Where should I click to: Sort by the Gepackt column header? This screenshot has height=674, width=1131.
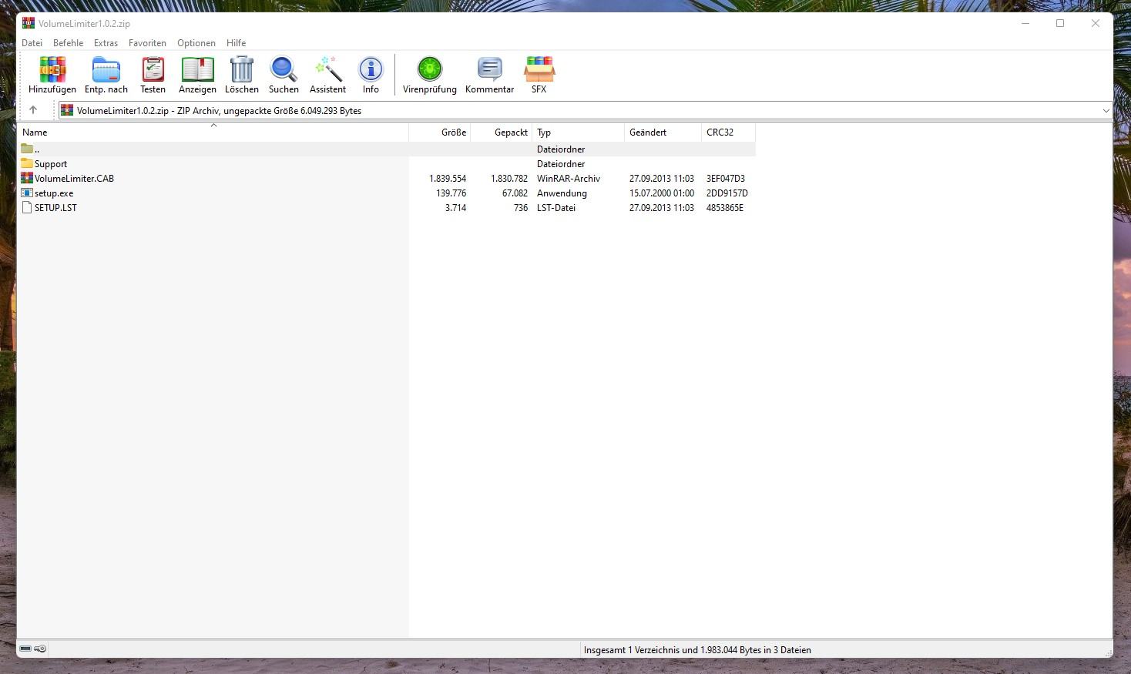pyautogui.click(x=502, y=132)
